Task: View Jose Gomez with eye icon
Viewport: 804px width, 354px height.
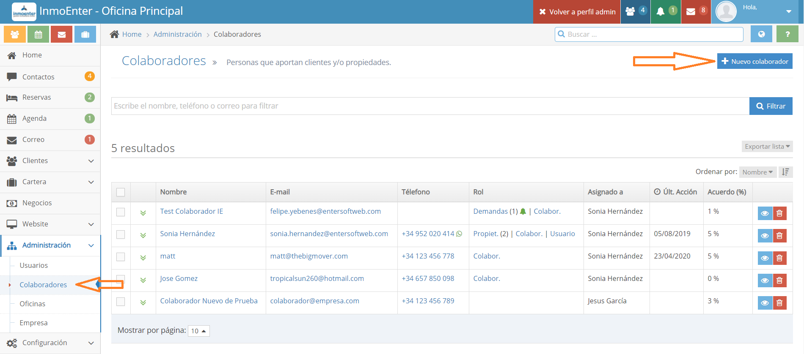Action: (x=765, y=280)
